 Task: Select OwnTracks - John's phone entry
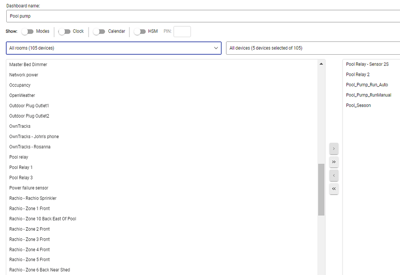click(x=34, y=137)
